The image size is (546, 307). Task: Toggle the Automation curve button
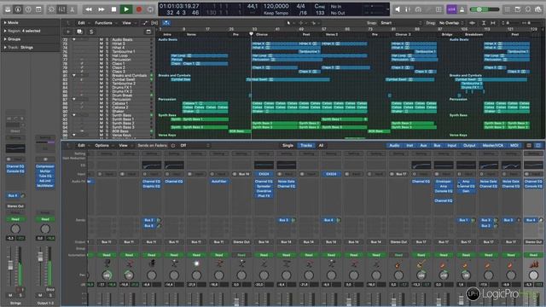145,23
